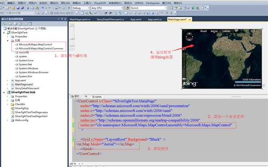
Task: Switch to the 设计 design view tab
Action: tap(75, 96)
